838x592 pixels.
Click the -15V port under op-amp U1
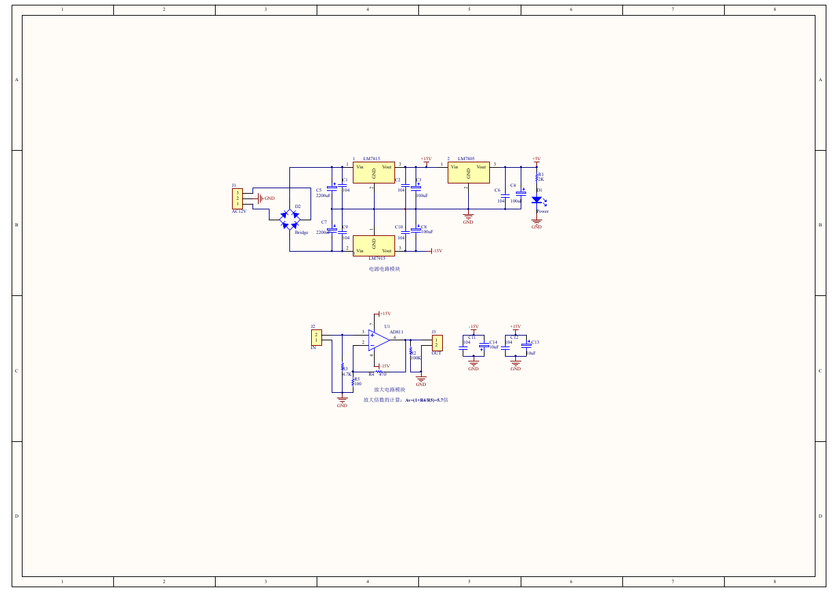[x=384, y=366]
